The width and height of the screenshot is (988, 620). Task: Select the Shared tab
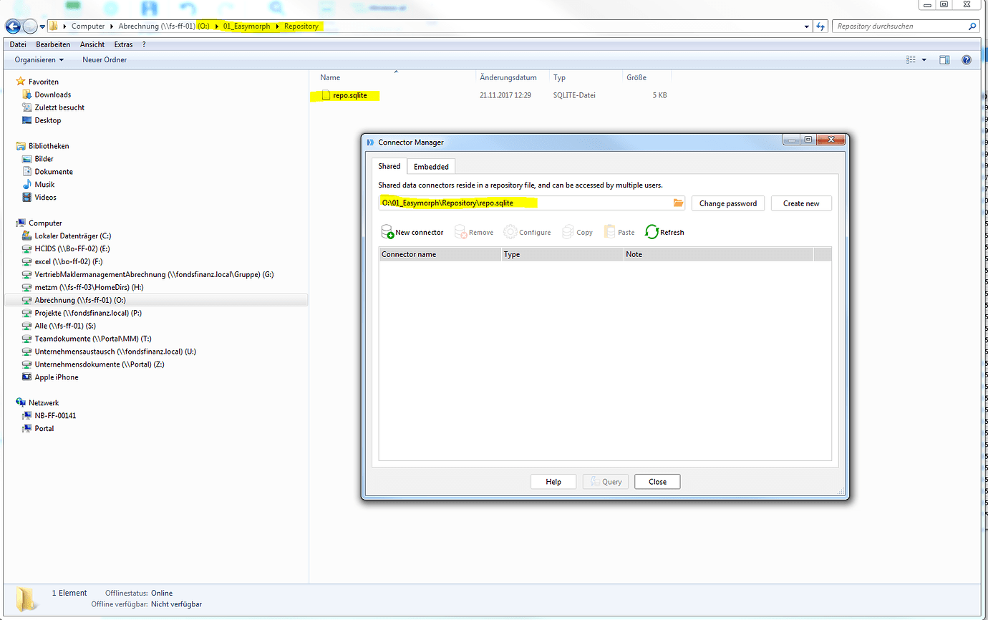pyautogui.click(x=389, y=166)
